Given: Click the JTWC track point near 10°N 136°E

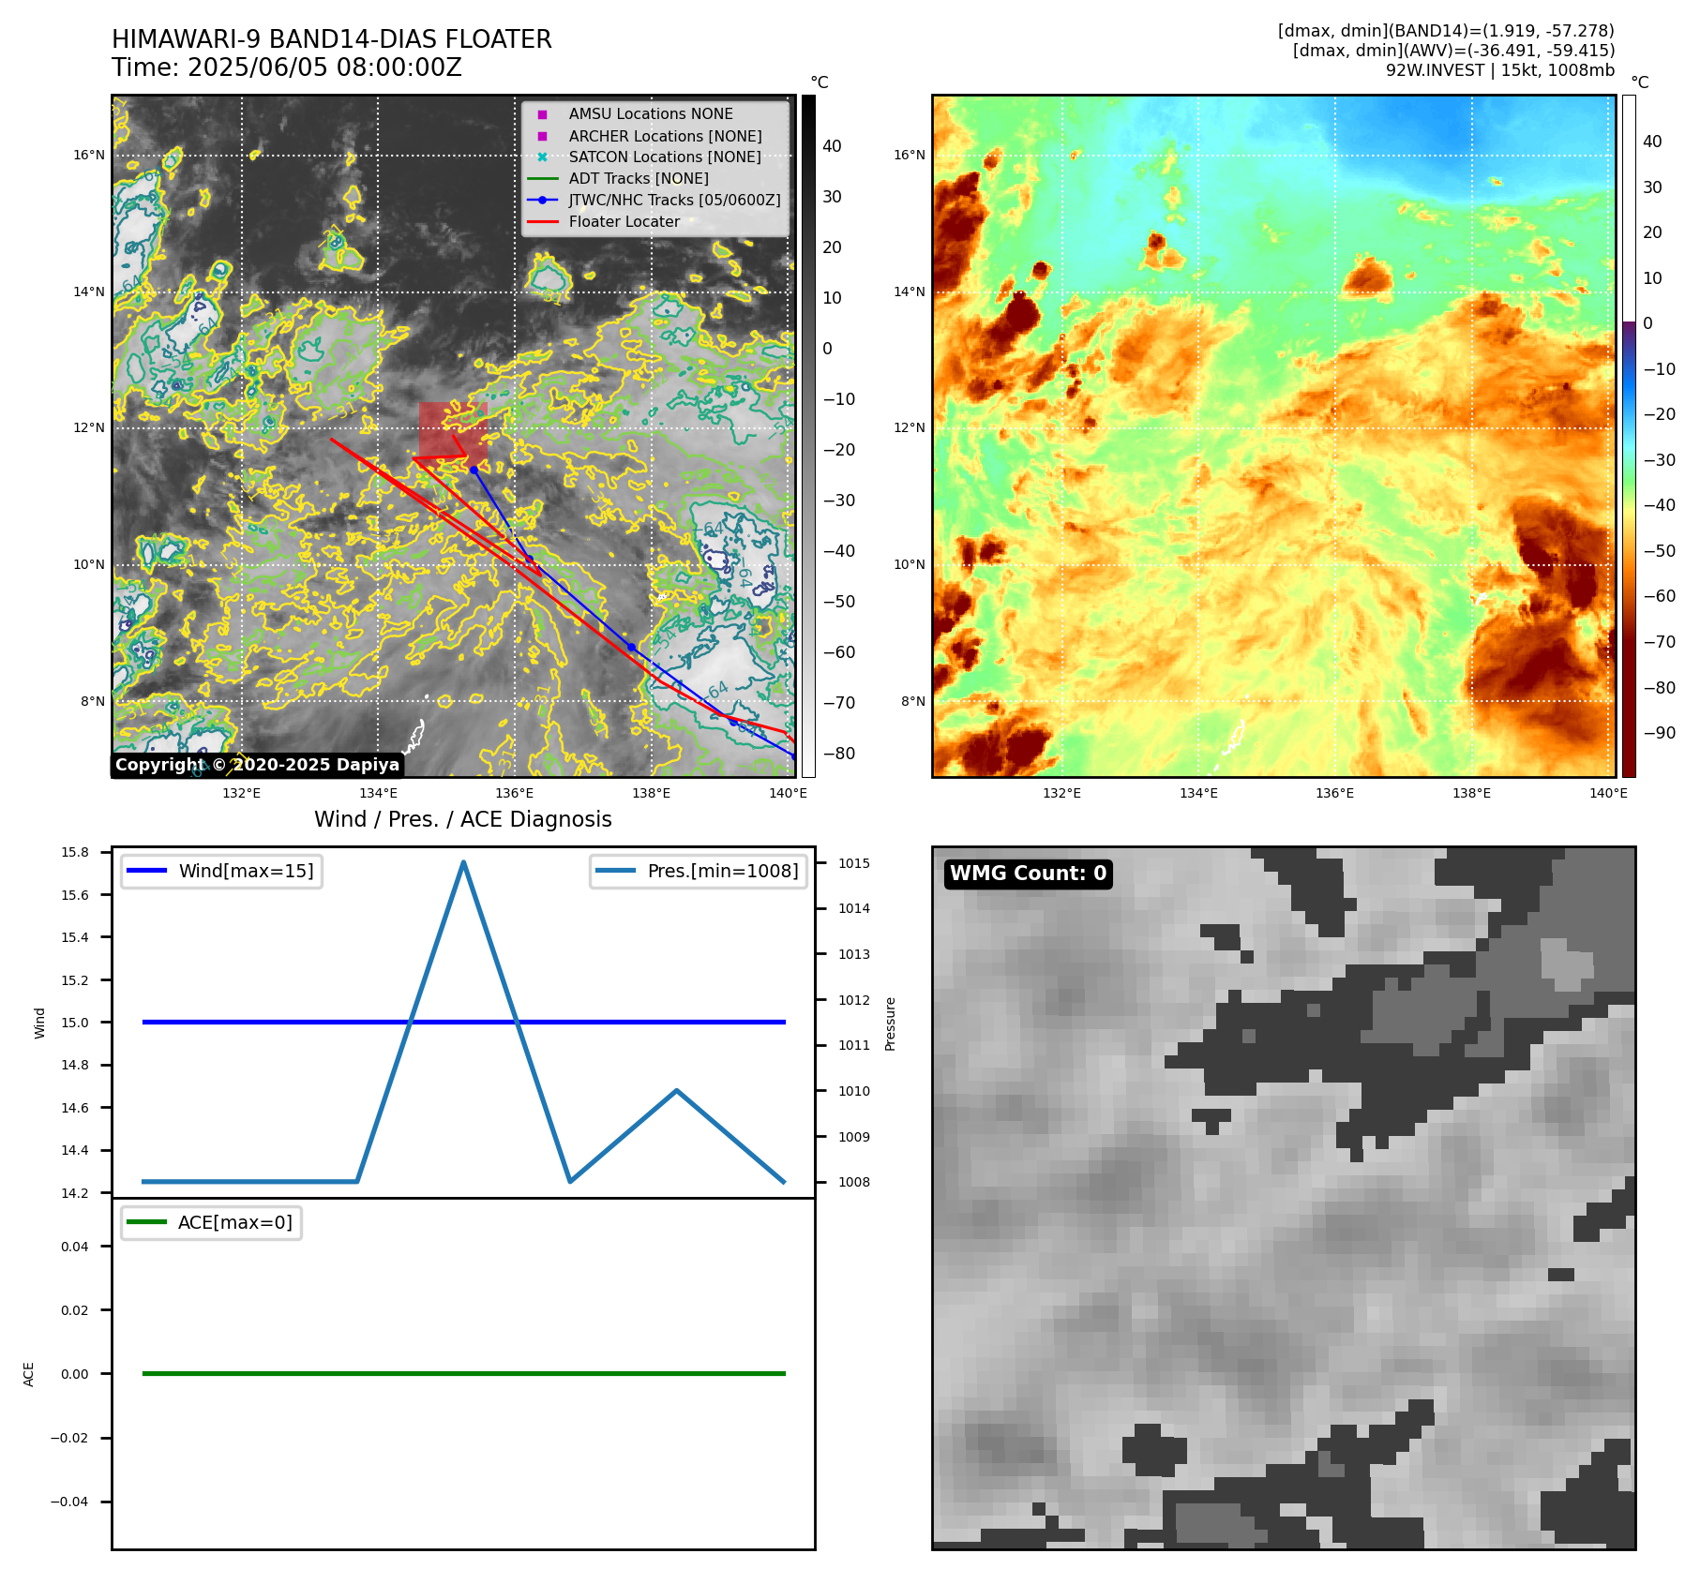Looking at the screenshot, I should (529, 560).
